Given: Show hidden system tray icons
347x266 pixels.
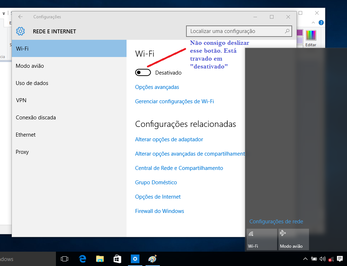Looking at the screenshot, I should [305, 259].
